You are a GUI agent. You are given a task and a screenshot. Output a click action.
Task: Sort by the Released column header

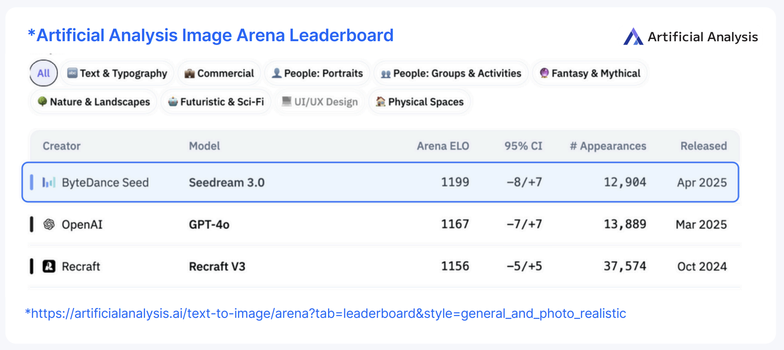coord(703,146)
